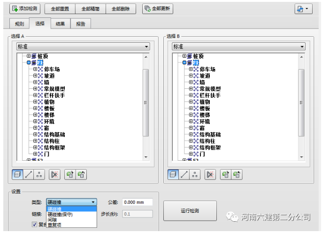322x233 pixels.
Task: Click the 桩顶 layer icon in 选择 A
Action: [34, 56]
